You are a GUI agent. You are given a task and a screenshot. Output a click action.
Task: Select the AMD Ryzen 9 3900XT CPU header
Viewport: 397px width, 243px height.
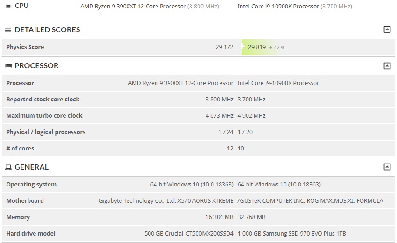tap(149, 7)
